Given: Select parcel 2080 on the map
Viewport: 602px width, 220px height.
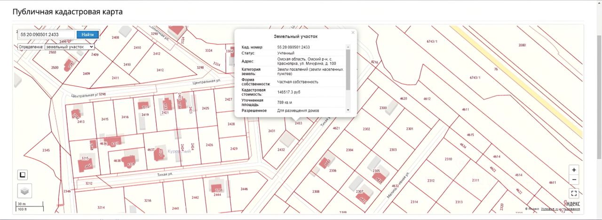Looking at the screenshot, I should point(522,45).
